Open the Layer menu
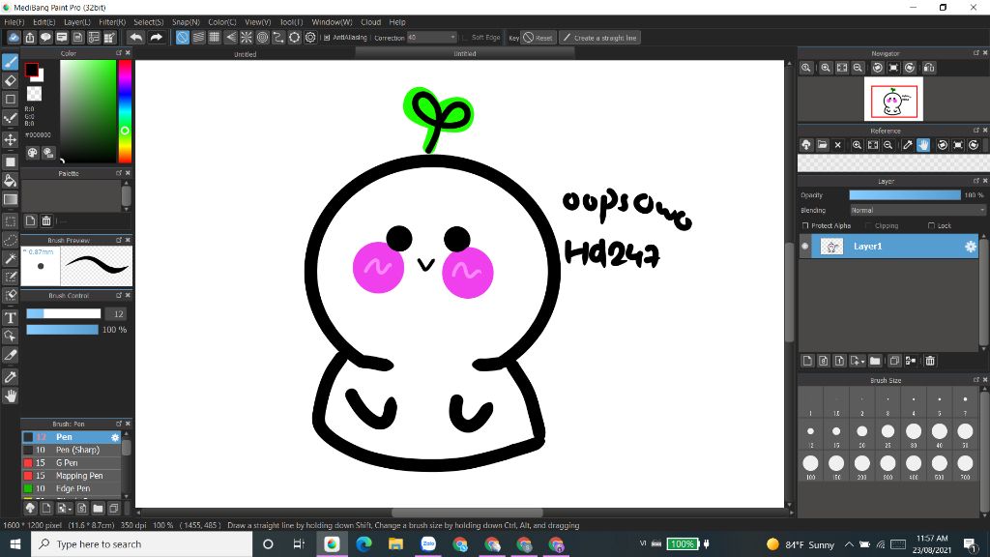Screen dimensions: 990x557 77,21
